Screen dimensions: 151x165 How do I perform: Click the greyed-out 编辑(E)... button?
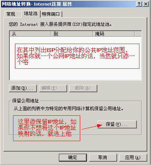click(53, 88)
